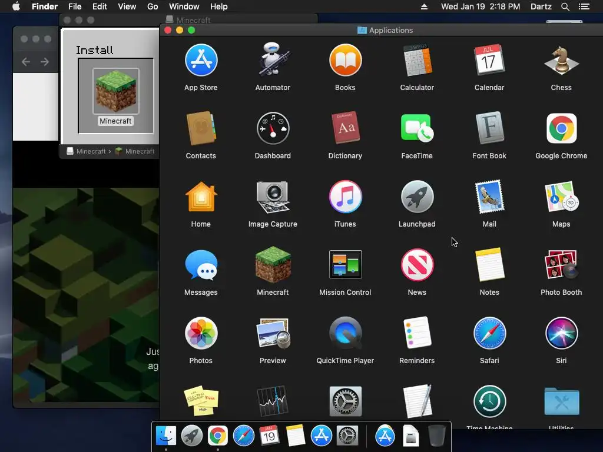Click Dartz user name in menu bar

point(541,6)
